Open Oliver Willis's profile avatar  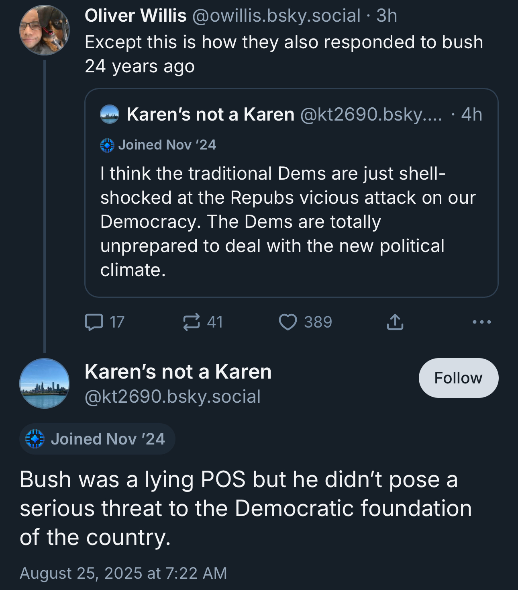click(44, 31)
